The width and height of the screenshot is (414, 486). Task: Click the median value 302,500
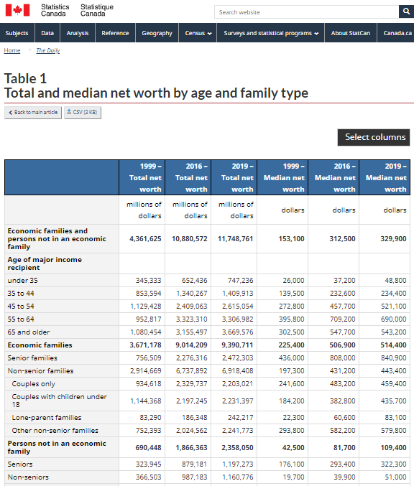pyautogui.click(x=291, y=332)
